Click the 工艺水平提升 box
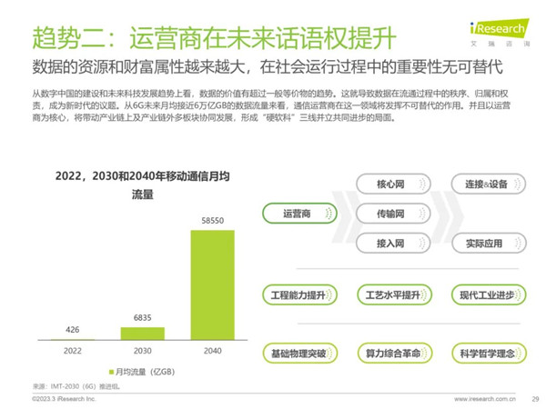546x409 pixels. [x=394, y=294]
